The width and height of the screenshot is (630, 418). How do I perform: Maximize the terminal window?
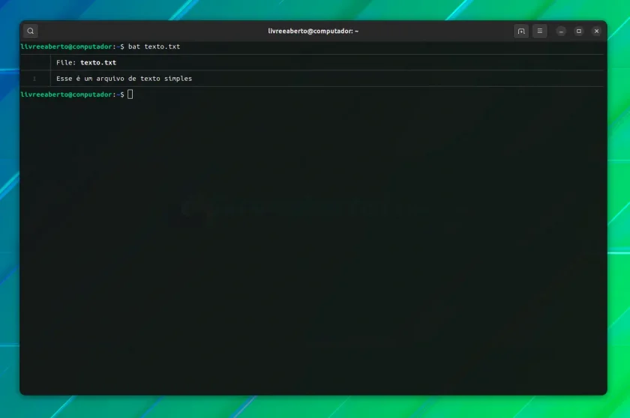[x=578, y=31]
